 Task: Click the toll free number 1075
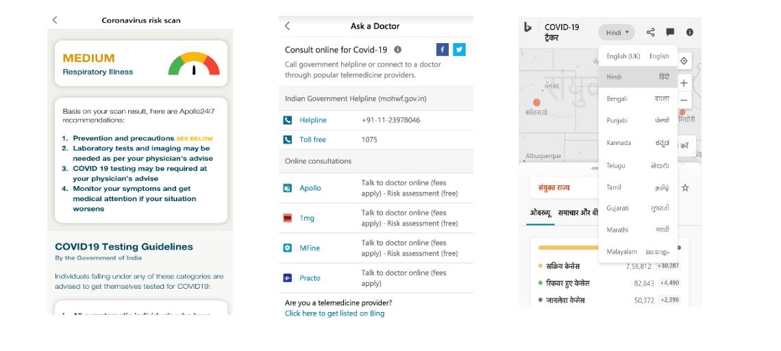[x=369, y=140]
